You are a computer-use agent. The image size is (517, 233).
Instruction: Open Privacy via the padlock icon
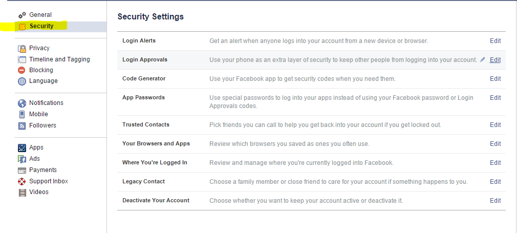[x=22, y=49]
